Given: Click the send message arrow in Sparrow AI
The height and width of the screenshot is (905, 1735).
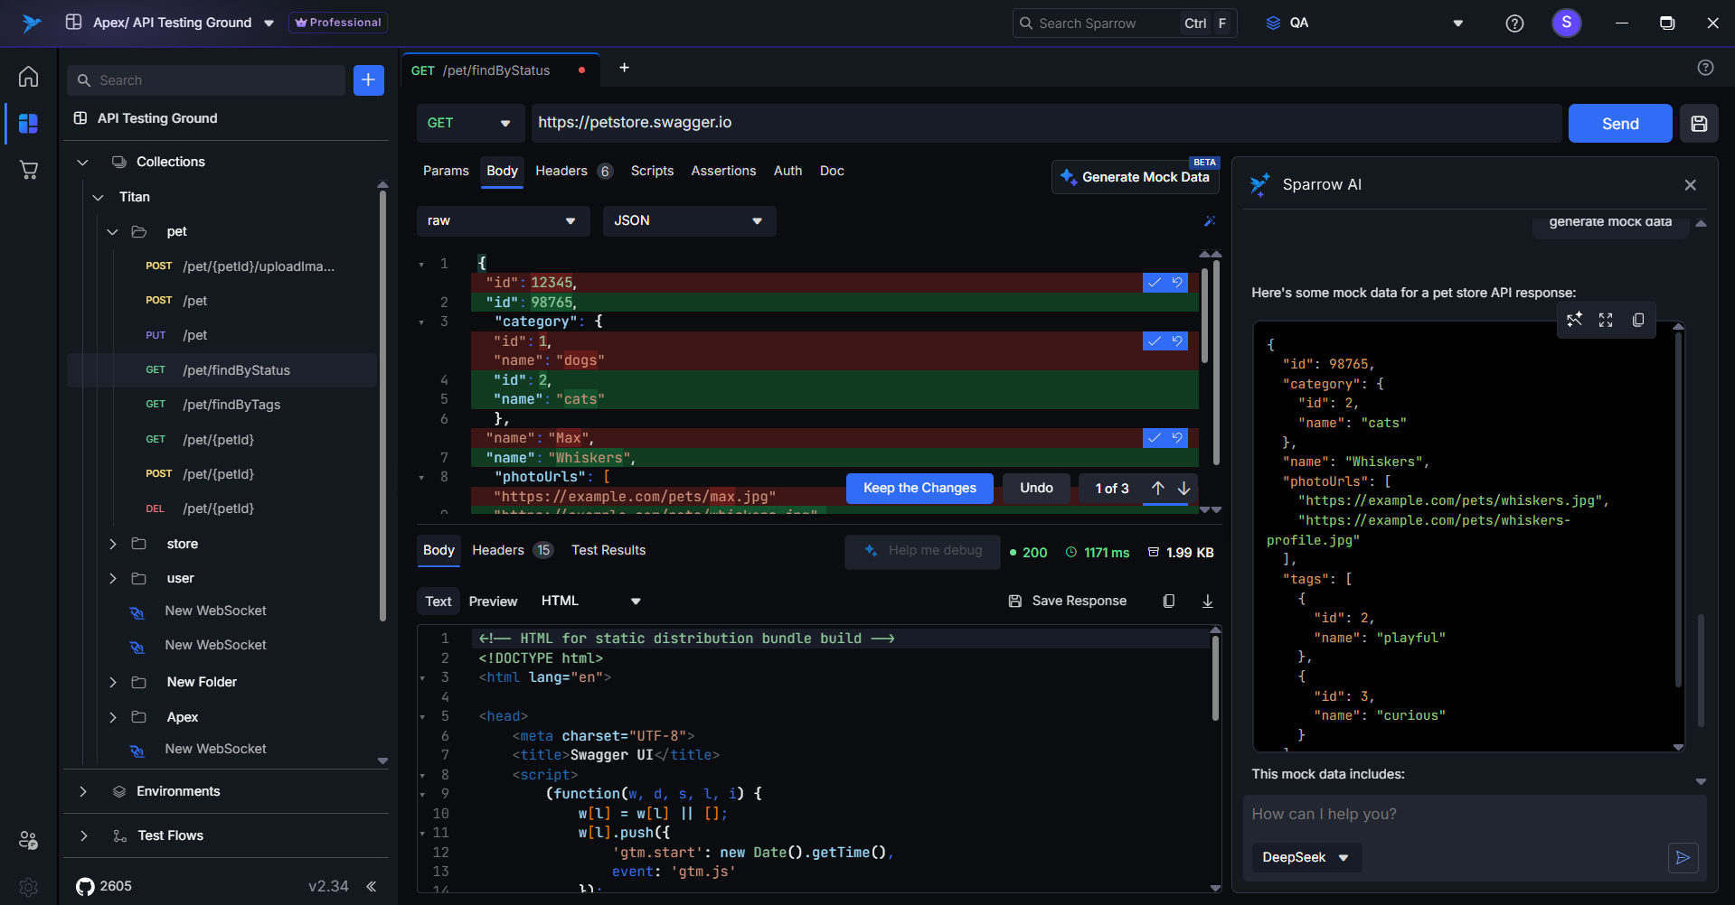Looking at the screenshot, I should 1683,857.
